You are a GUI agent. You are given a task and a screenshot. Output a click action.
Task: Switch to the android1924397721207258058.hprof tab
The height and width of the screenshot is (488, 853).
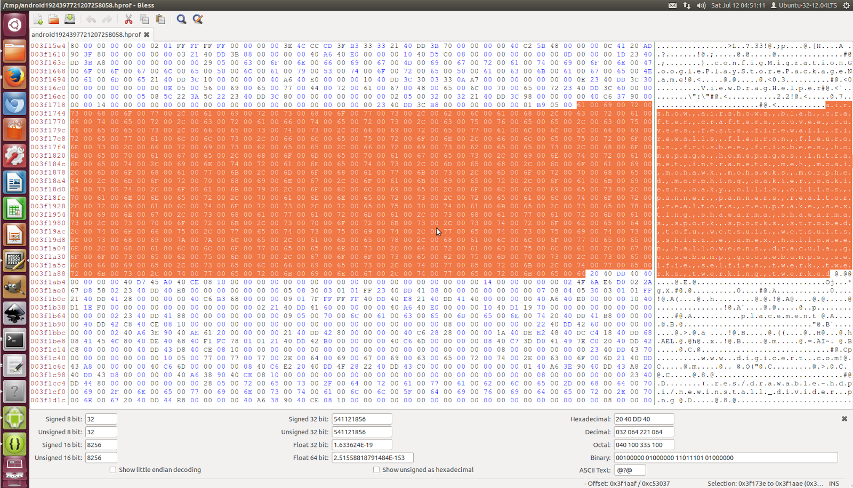click(x=86, y=35)
